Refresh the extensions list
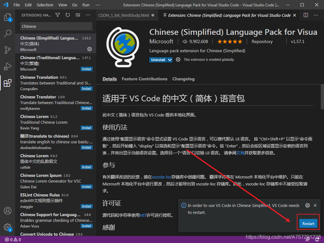Viewport: 324px width, 243px height. [x=68, y=15]
